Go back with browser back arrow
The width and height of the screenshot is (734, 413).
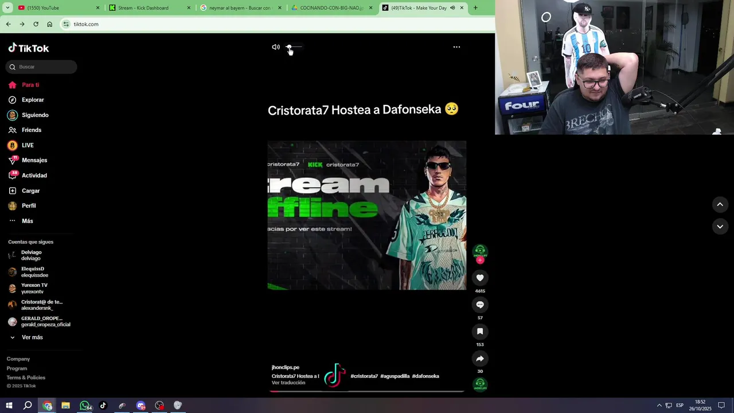click(x=8, y=24)
